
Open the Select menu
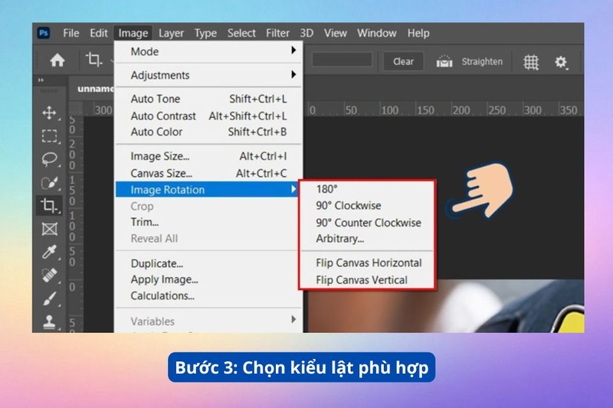pos(241,33)
